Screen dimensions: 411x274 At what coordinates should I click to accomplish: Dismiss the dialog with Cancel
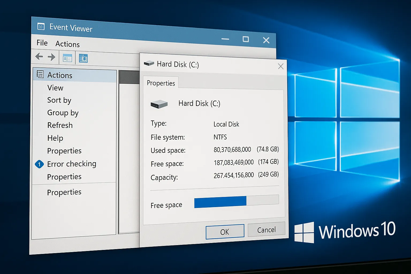(266, 230)
